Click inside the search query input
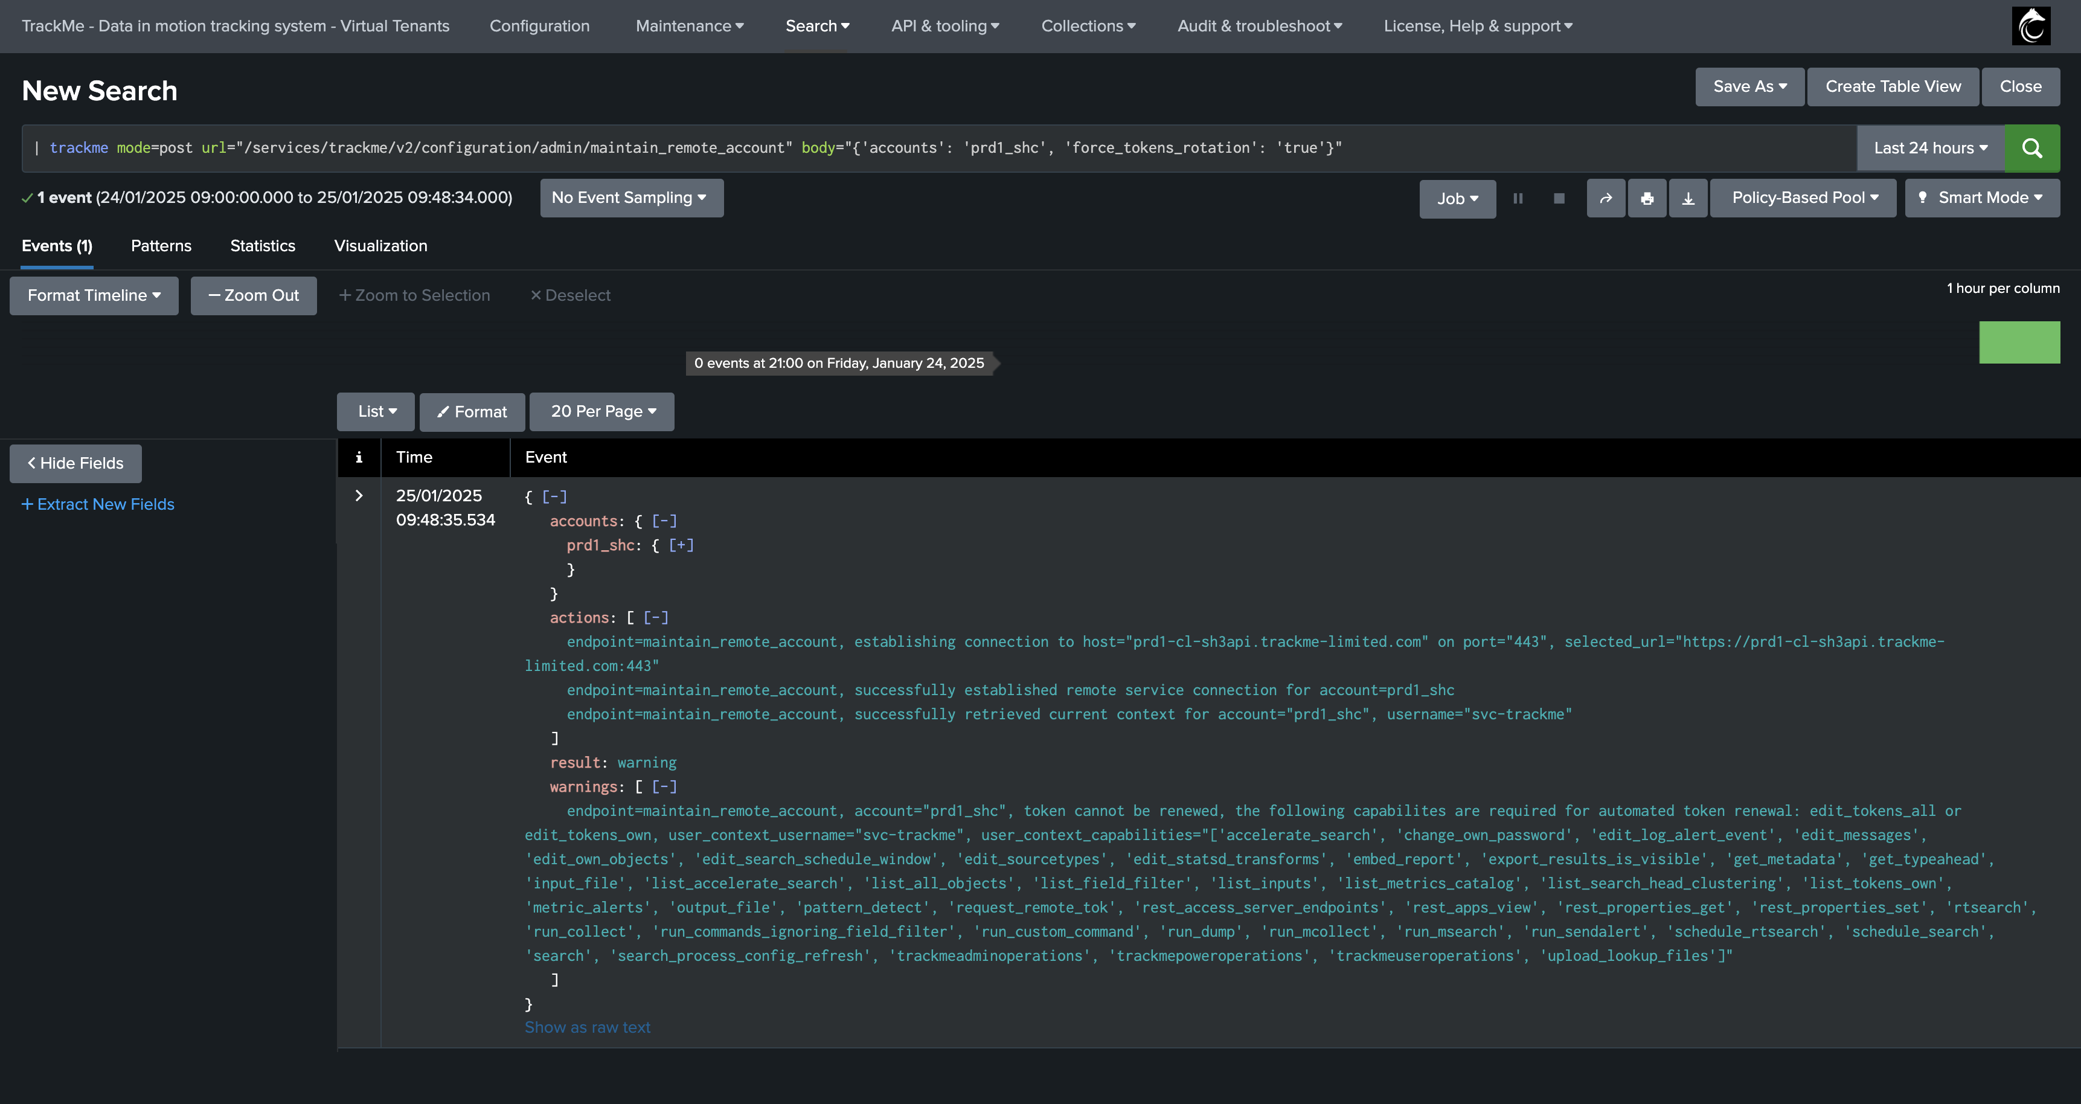 pyautogui.click(x=938, y=148)
